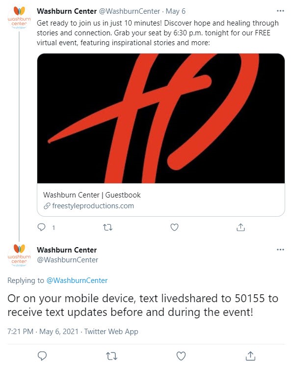Viewport: 293px width, 367px height.
Task: Click reply icon on first tweet
Action: point(41,227)
